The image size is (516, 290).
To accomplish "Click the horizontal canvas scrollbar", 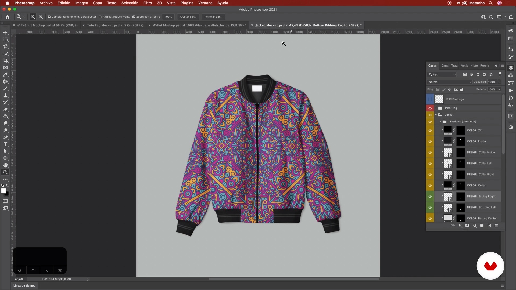I will tap(294, 279).
